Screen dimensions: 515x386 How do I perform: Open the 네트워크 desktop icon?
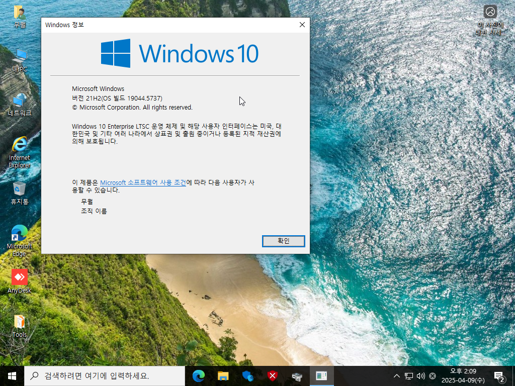pos(20,105)
